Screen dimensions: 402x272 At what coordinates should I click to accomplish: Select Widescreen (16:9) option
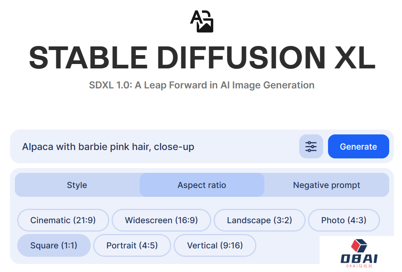161,220
